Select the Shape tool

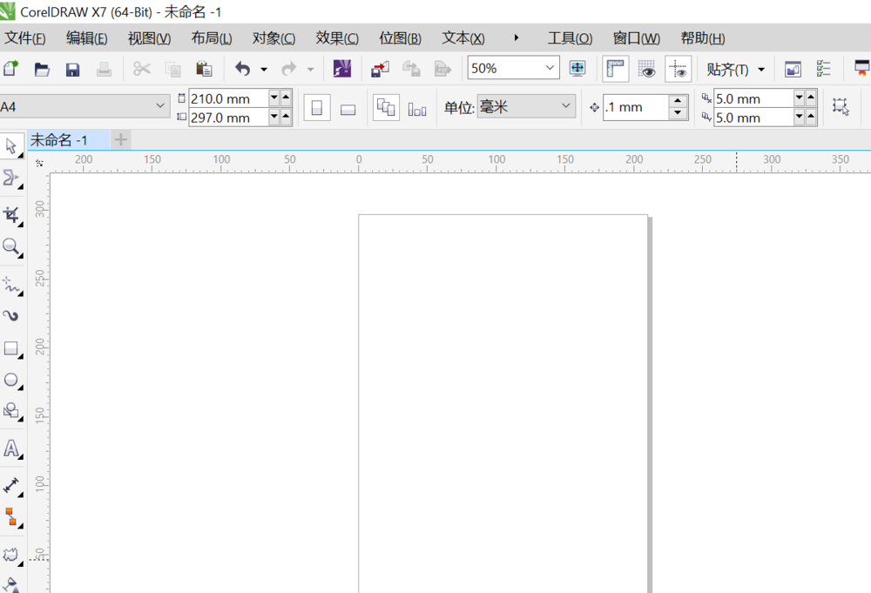coord(11,178)
